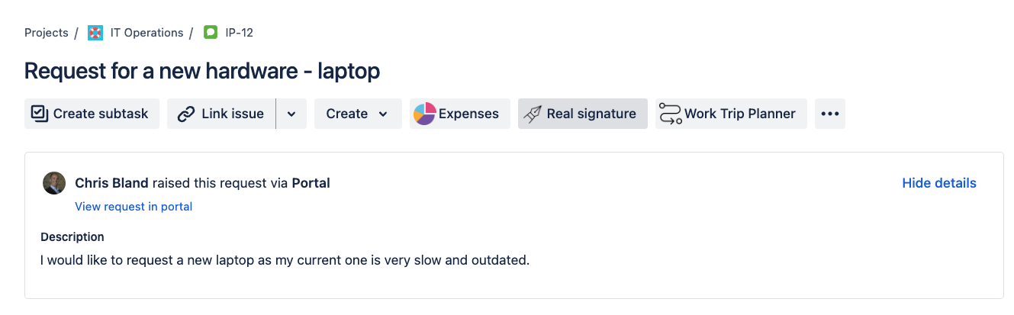Click the IT Operations project icon
Screen dimensions: 1014x315
point(95,33)
